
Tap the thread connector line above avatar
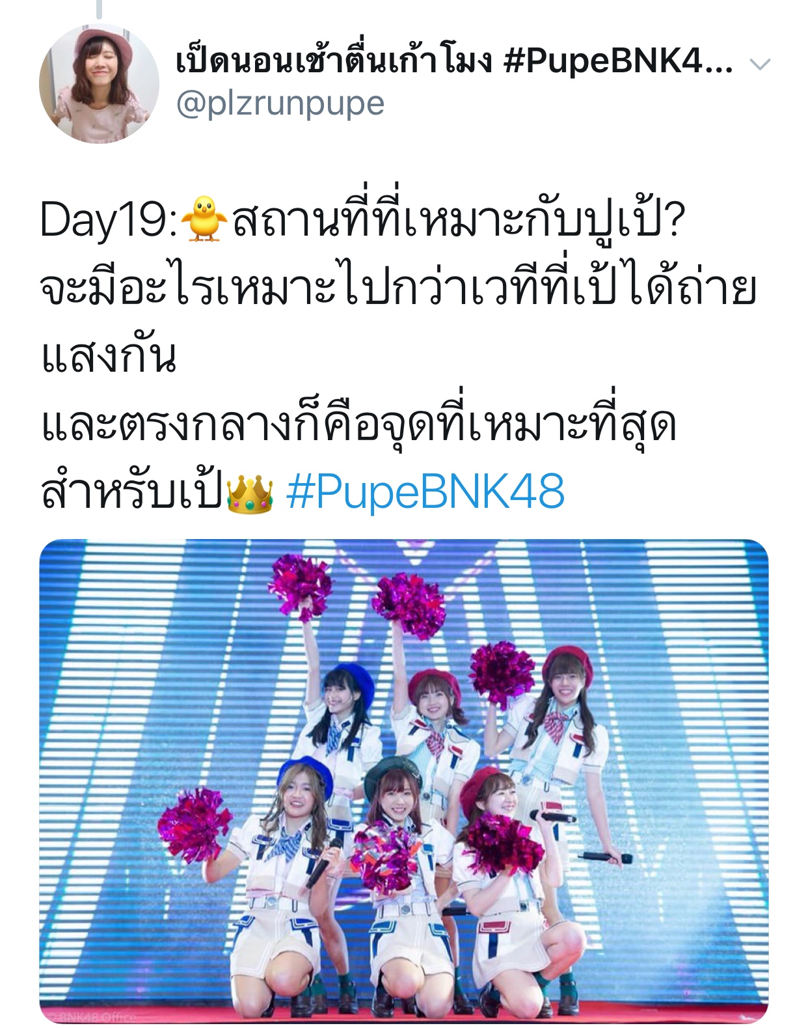tap(99, 8)
